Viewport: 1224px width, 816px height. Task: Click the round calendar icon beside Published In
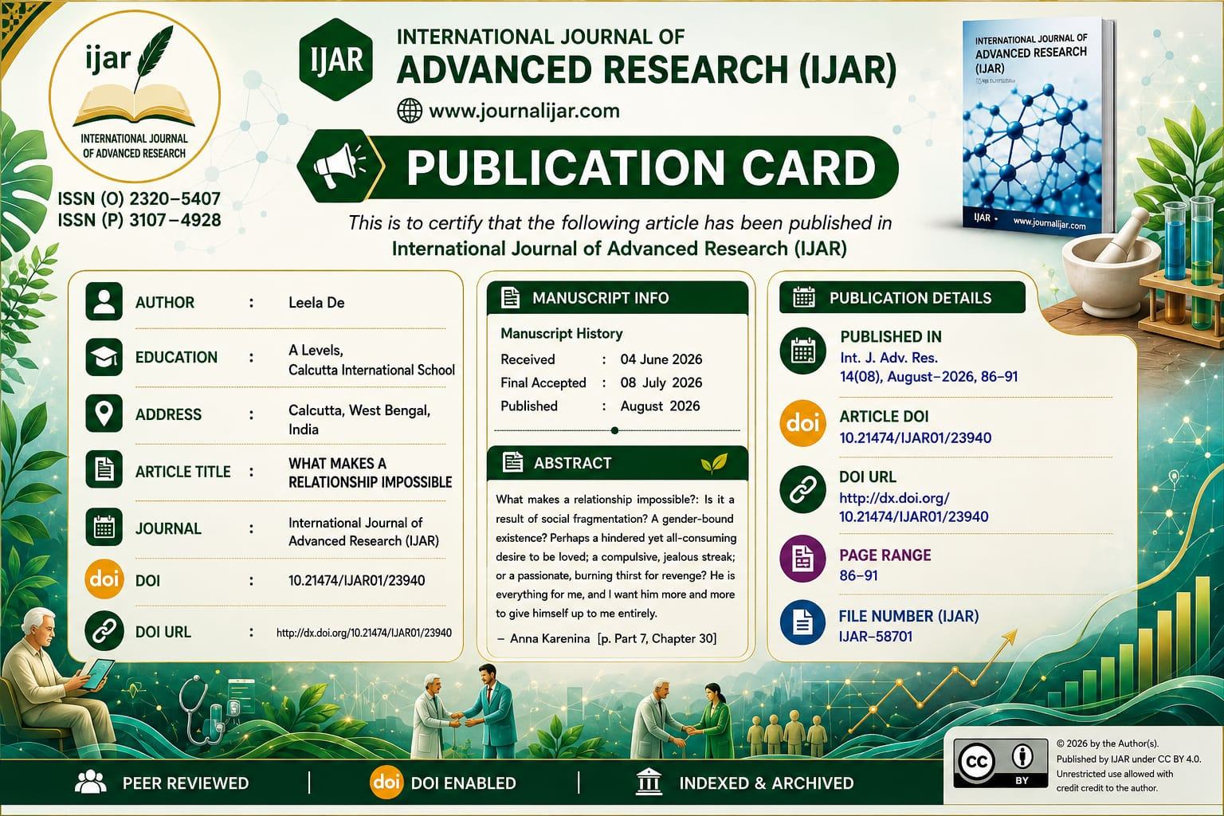click(803, 351)
